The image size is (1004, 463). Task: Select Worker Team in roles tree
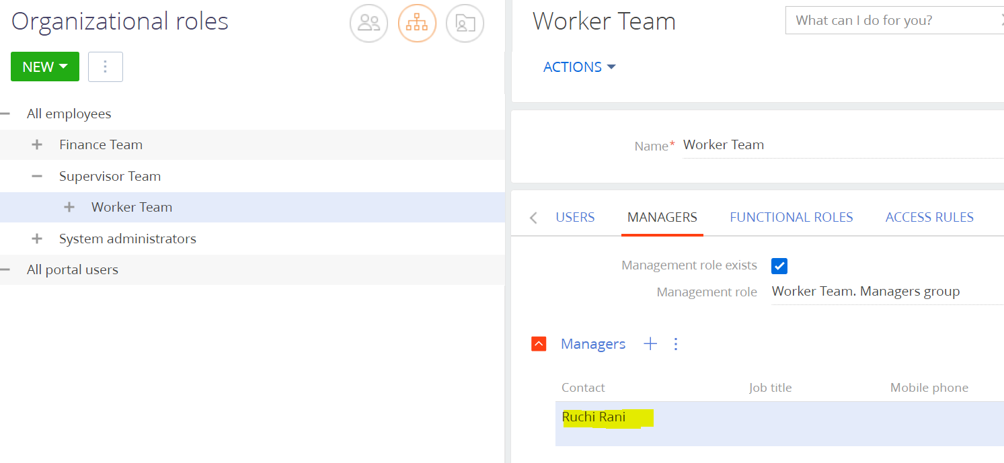coord(132,207)
